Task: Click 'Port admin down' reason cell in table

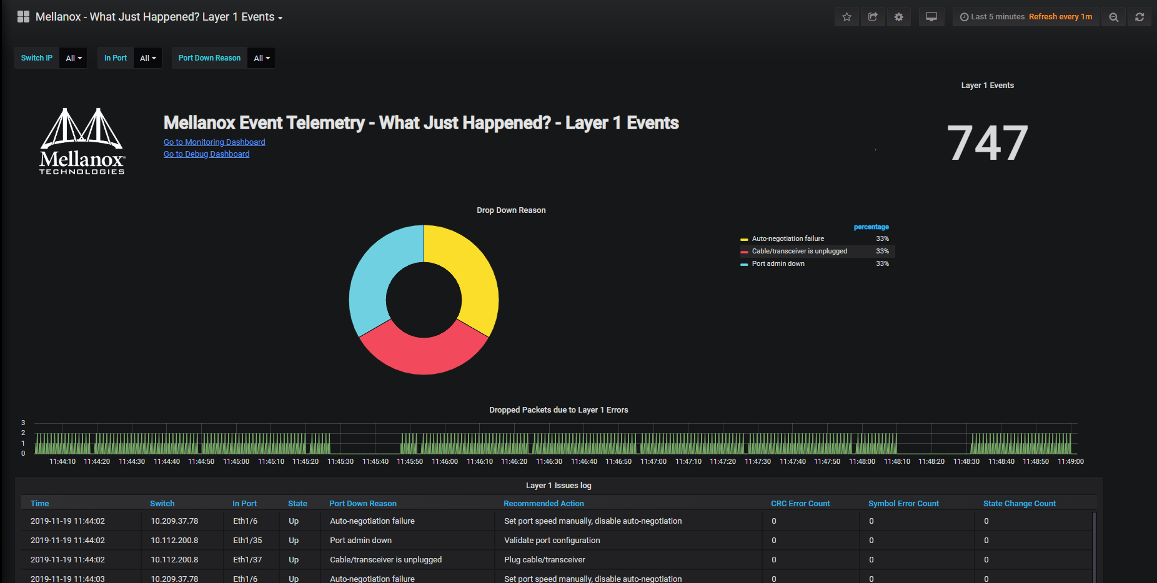Action: 360,541
